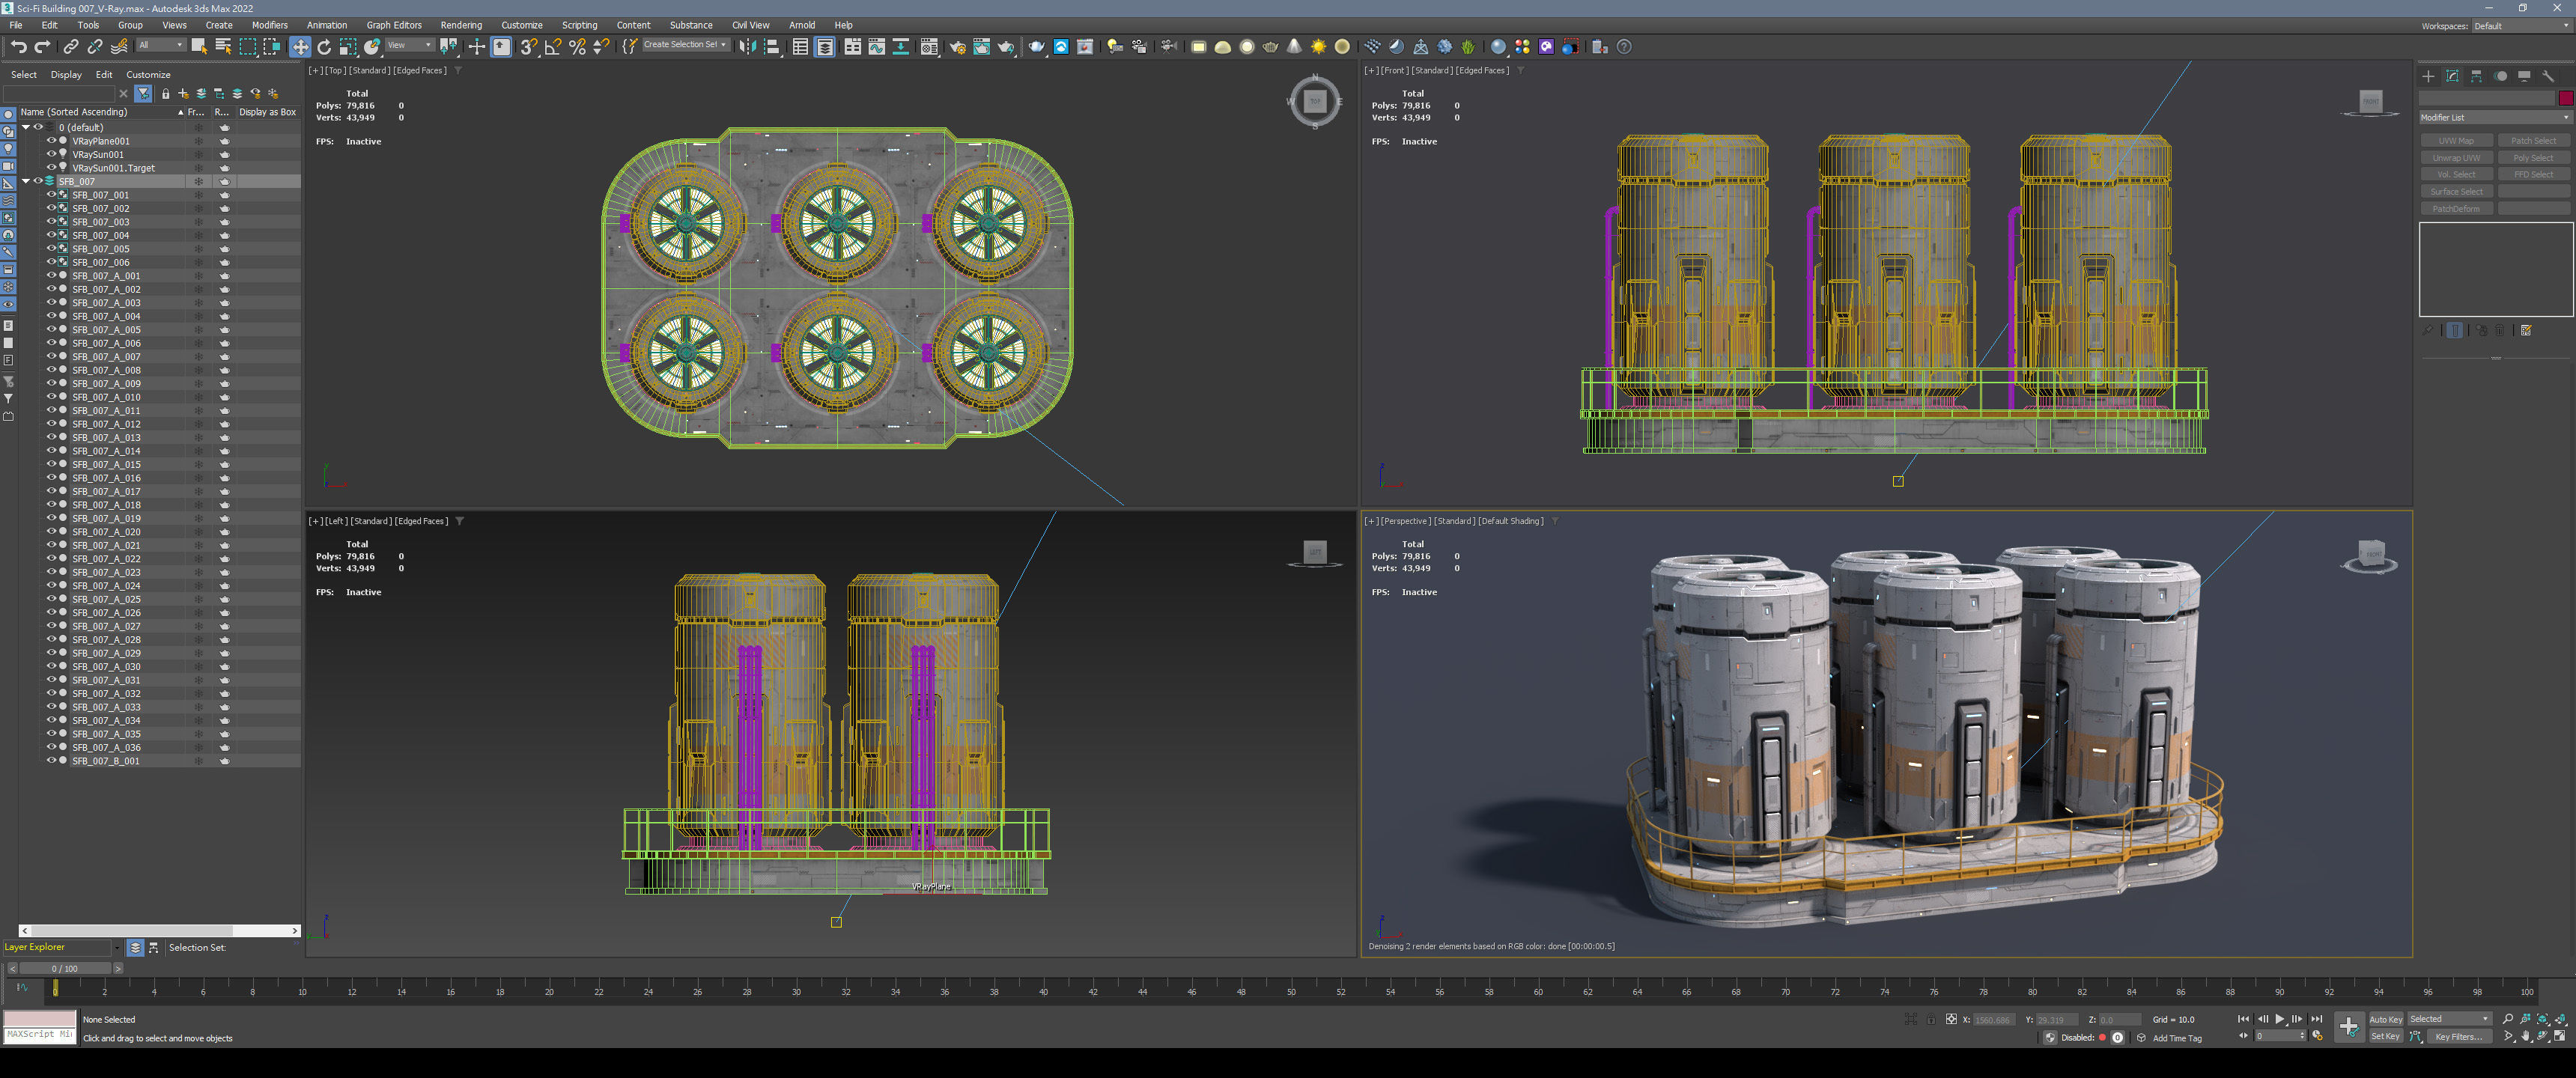2576x1078 pixels.
Task: Hide the SFB_007_001 object
Action: tap(51, 195)
